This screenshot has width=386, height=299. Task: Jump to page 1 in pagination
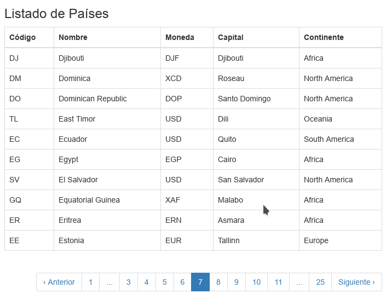coord(91,282)
